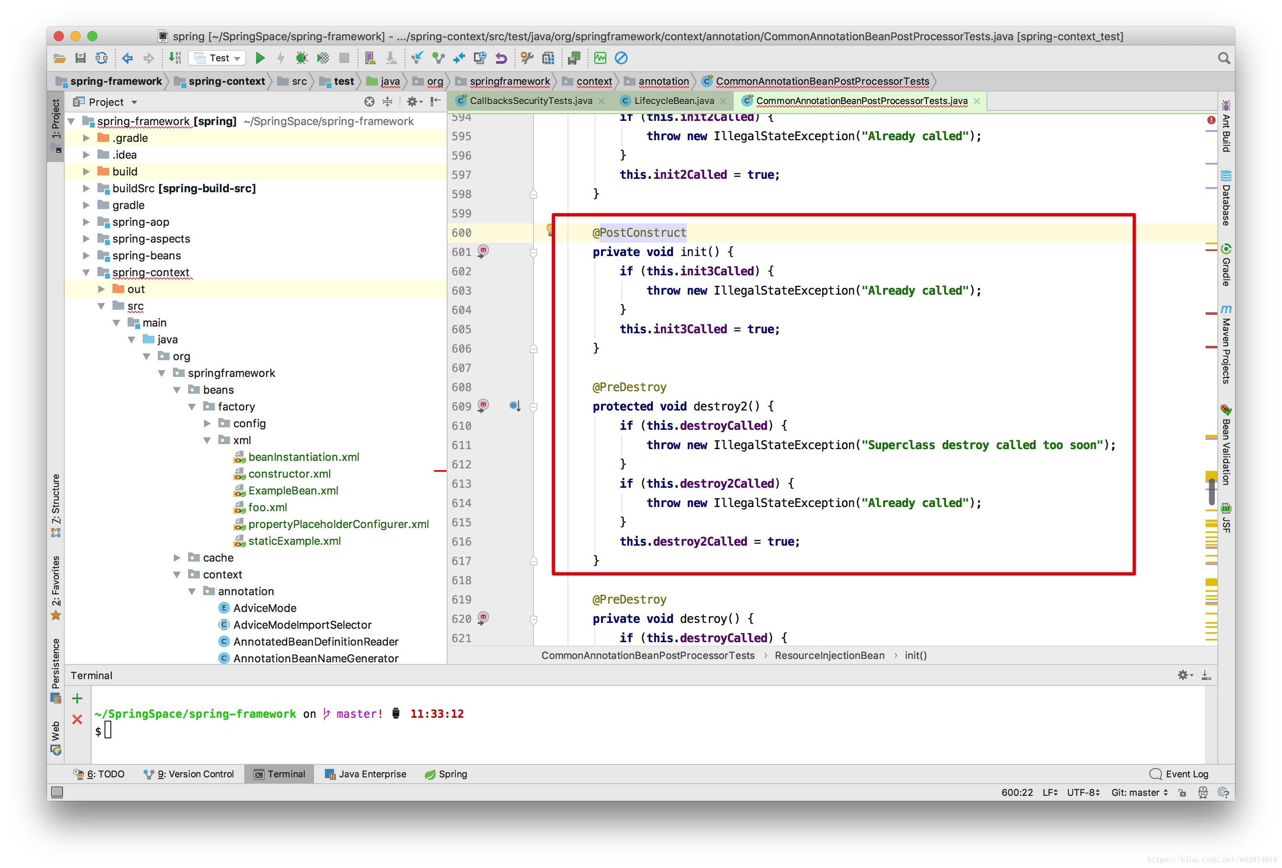The image size is (1282, 868).
Task: Open the Git: master branch dropdown
Action: click(1140, 792)
